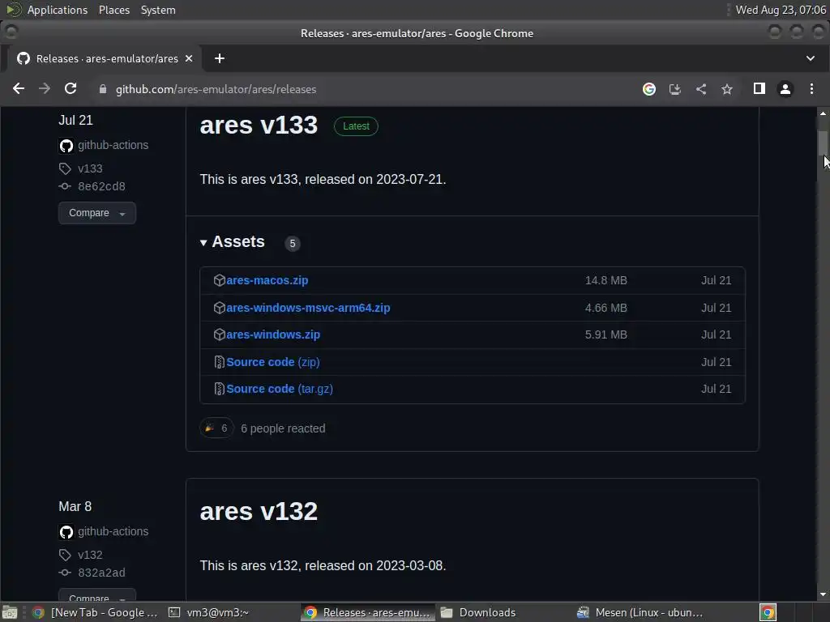Click the Chrome tray icon in the panel
Image resolution: width=830 pixels, height=622 pixels.
(768, 612)
